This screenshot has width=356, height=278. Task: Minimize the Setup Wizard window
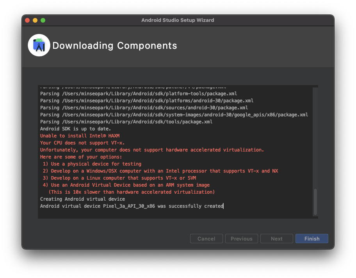click(35, 20)
